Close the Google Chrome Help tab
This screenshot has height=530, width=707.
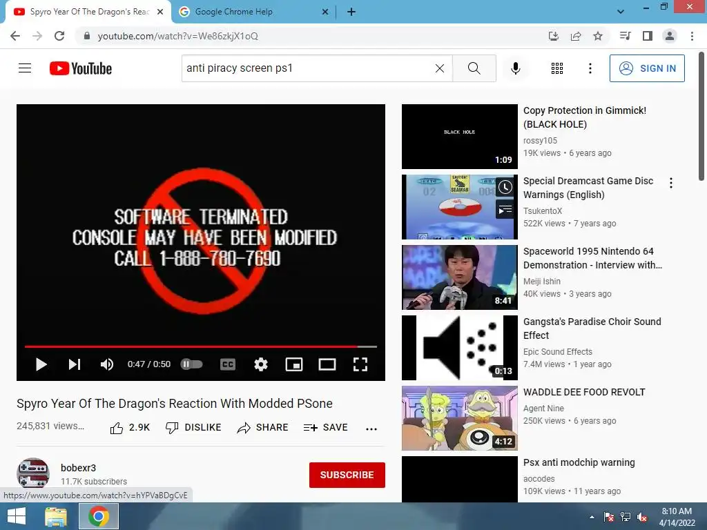click(x=325, y=12)
